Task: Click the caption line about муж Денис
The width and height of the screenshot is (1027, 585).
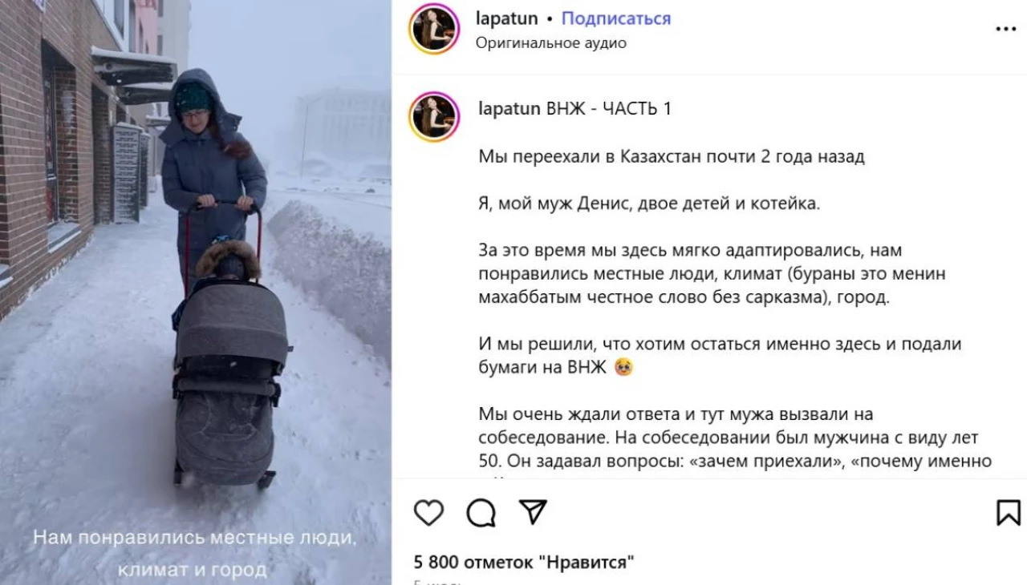Action: pyautogui.click(x=649, y=204)
